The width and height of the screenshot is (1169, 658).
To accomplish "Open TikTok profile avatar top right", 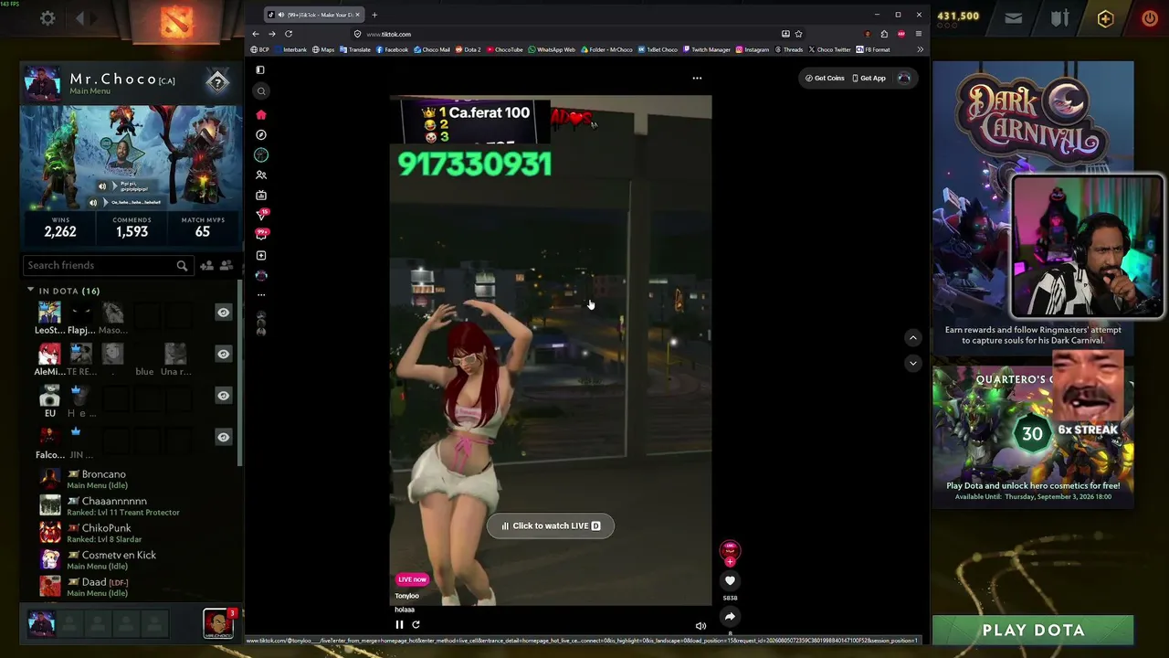I will [x=904, y=78].
